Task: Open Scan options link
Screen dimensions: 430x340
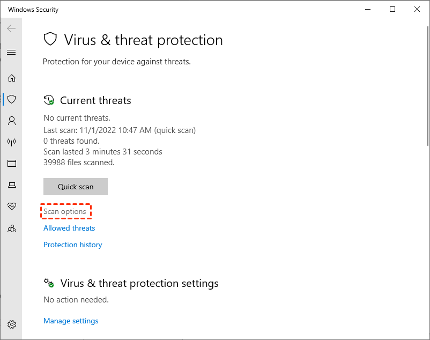Action: [65, 212]
